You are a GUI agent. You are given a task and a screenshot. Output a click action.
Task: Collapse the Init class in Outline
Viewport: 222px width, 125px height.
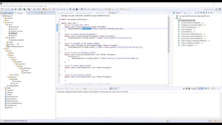174,18
